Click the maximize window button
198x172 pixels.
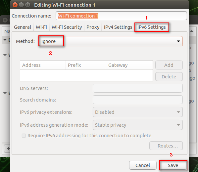27,5
